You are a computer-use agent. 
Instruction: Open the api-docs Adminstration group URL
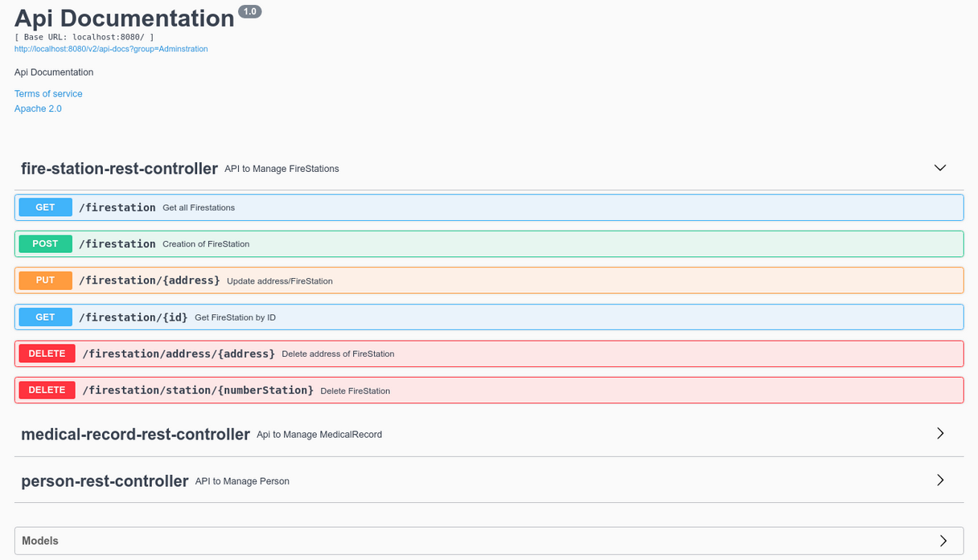111,49
